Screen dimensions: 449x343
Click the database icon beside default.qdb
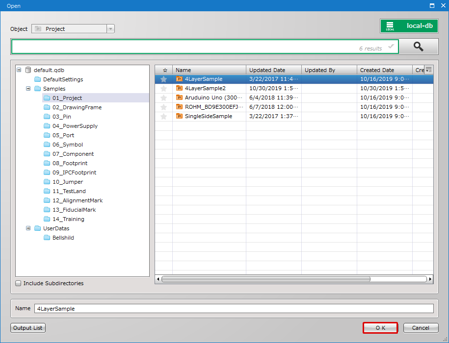coord(28,70)
